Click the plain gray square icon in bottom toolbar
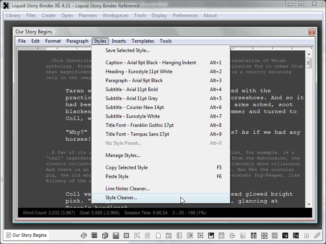 point(126,235)
